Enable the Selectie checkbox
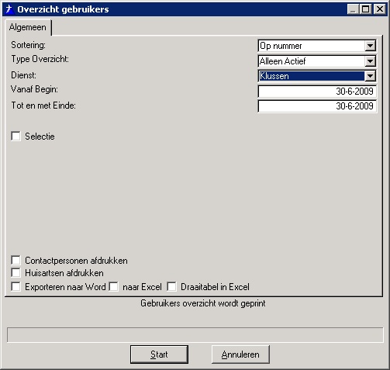Screen dimensions: 390x370 pos(16,136)
